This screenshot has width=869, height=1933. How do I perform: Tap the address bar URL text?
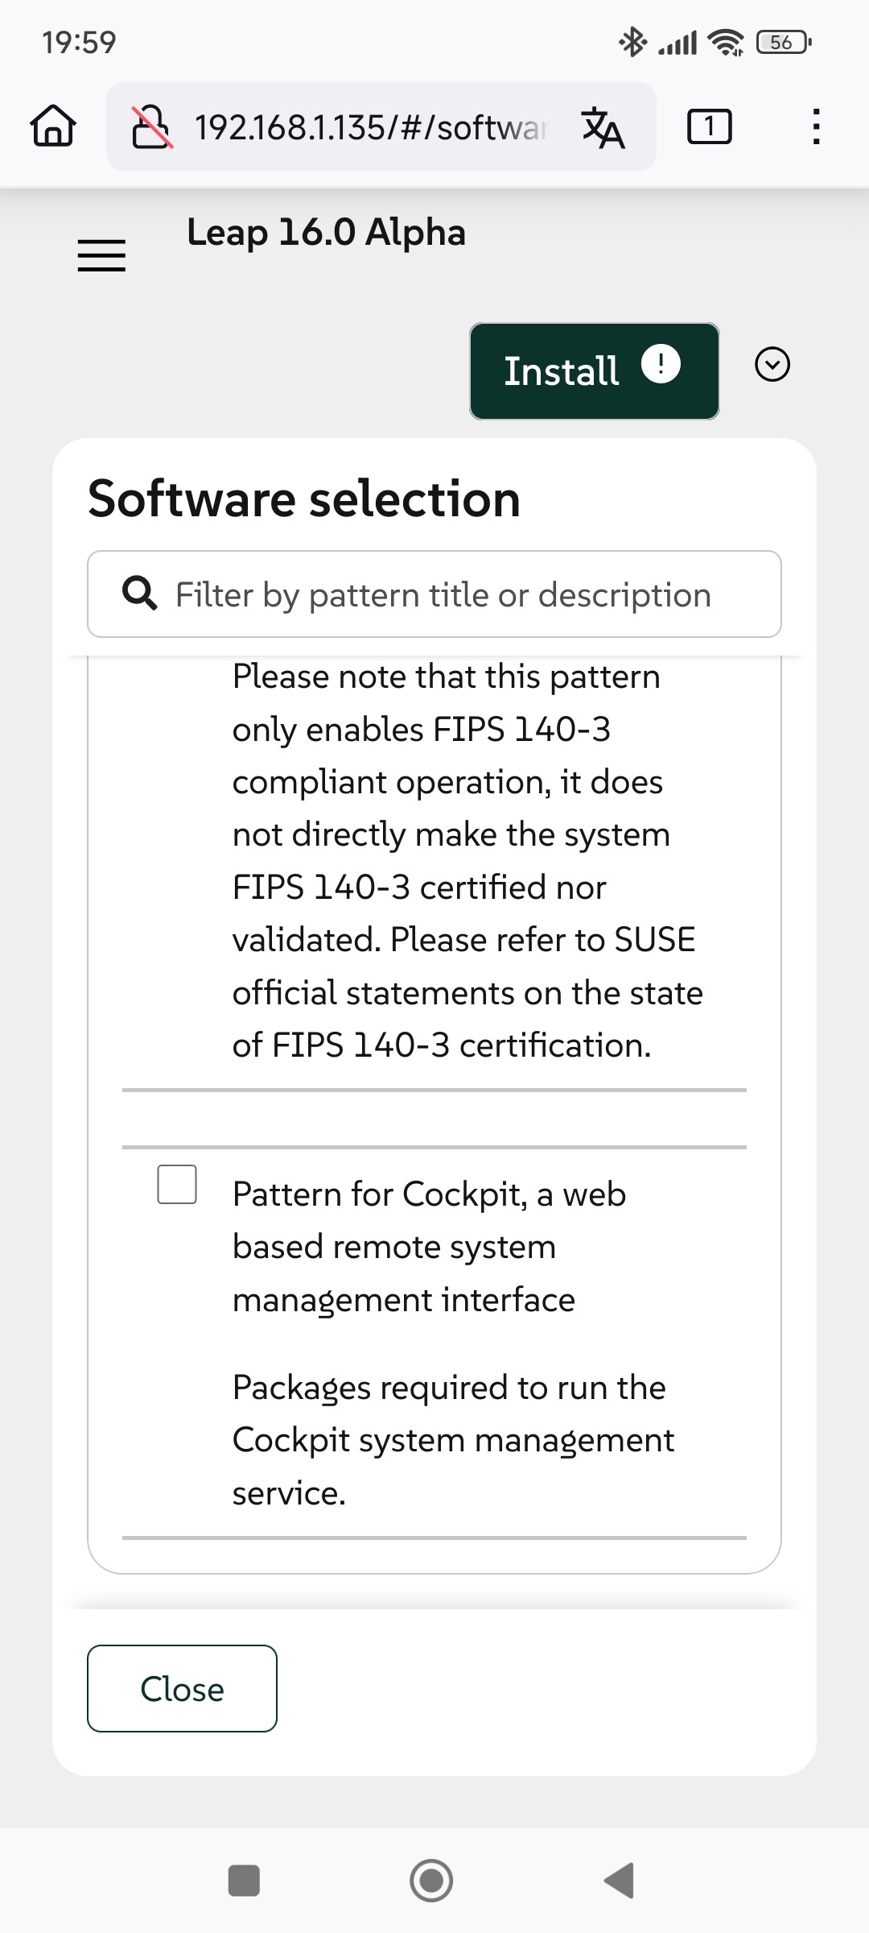pyautogui.click(x=370, y=127)
